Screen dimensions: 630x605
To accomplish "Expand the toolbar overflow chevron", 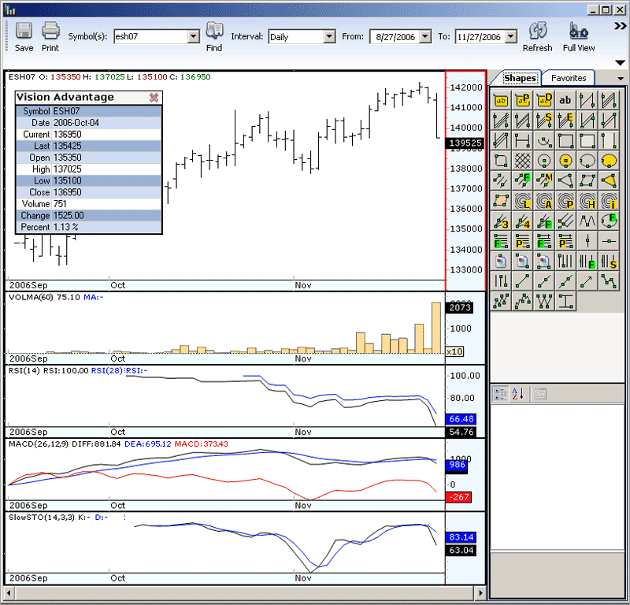I will click(620, 27).
